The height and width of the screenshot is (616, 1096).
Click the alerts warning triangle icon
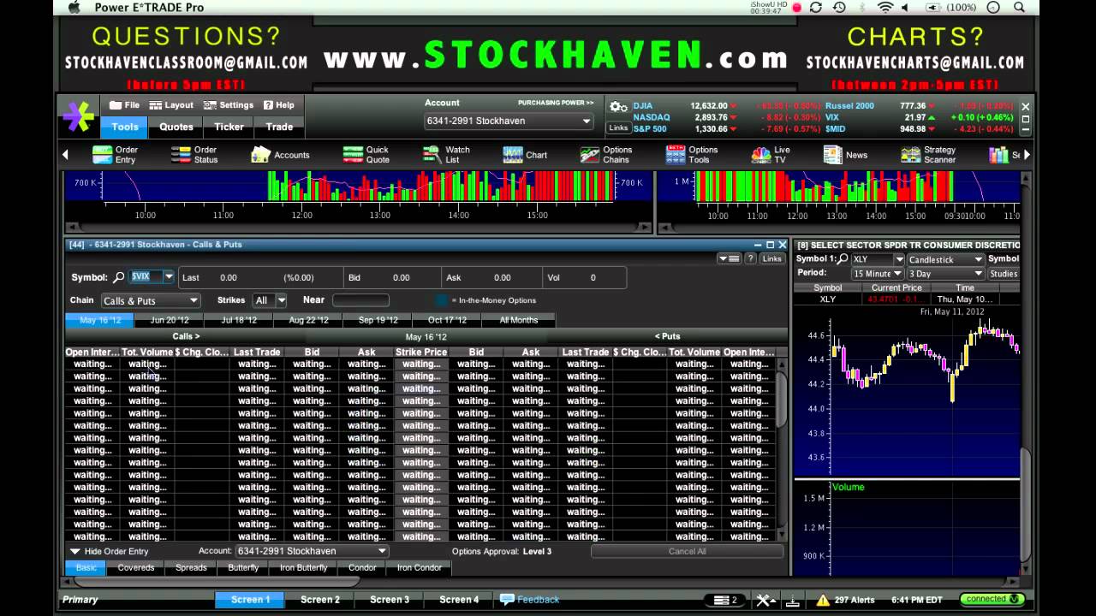[x=823, y=600]
